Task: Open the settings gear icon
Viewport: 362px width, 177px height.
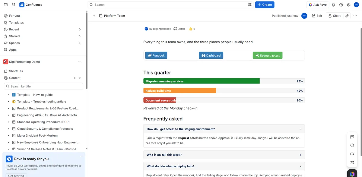Action: coord(349,5)
